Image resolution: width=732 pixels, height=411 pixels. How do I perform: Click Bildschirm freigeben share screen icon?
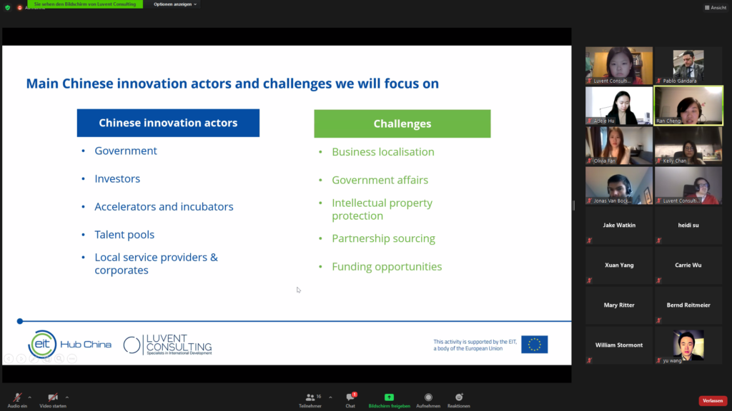coord(389,397)
